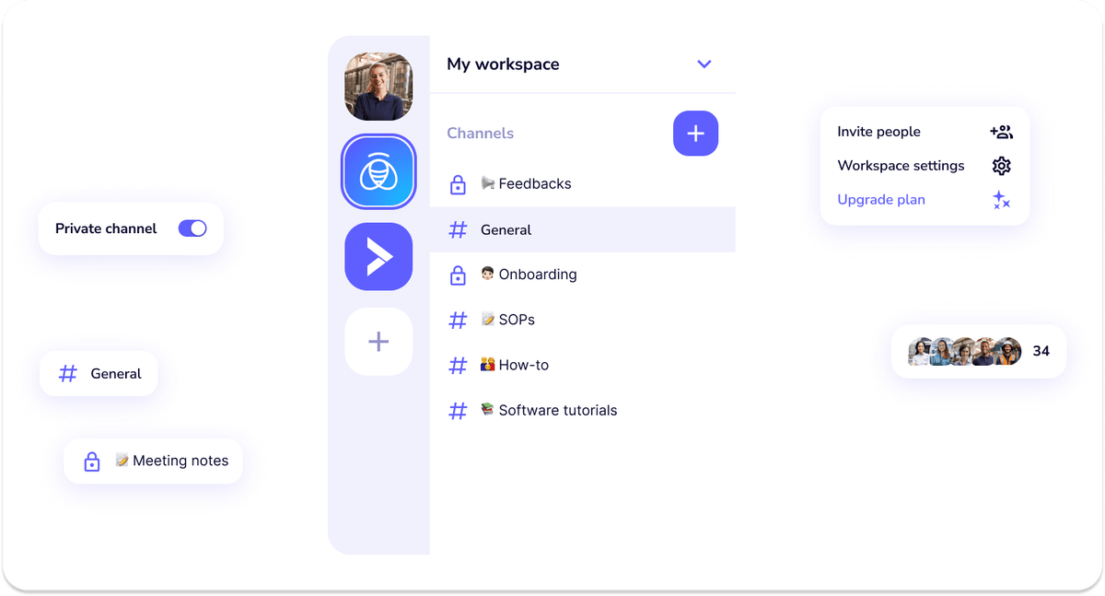Click the lock icon on Onboarding channel
Image resolution: width=1105 pixels, height=596 pixels.
(458, 274)
